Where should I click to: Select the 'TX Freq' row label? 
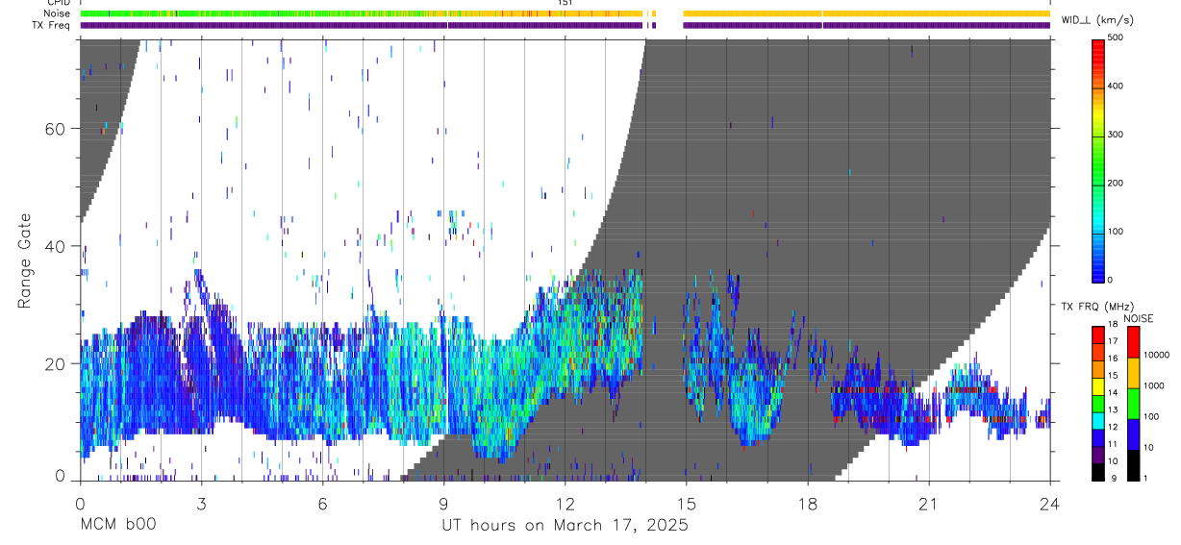coord(53,25)
